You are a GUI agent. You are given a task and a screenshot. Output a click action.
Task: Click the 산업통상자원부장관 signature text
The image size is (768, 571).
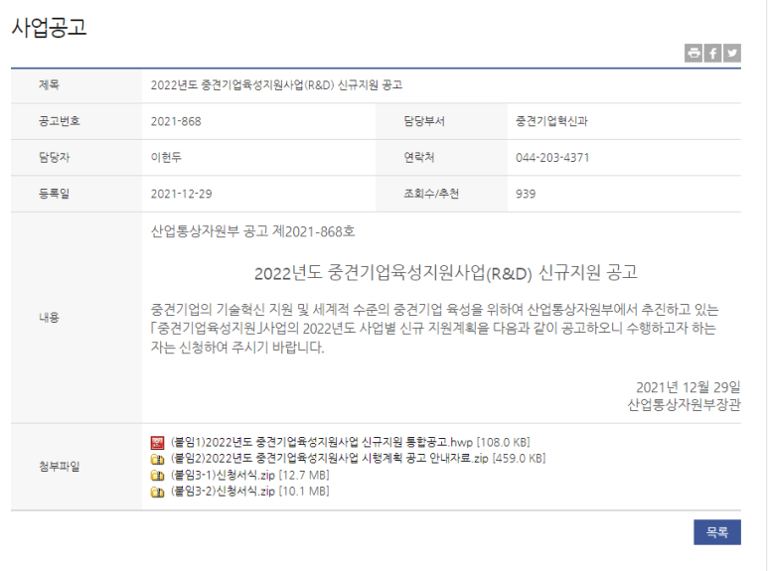click(684, 405)
